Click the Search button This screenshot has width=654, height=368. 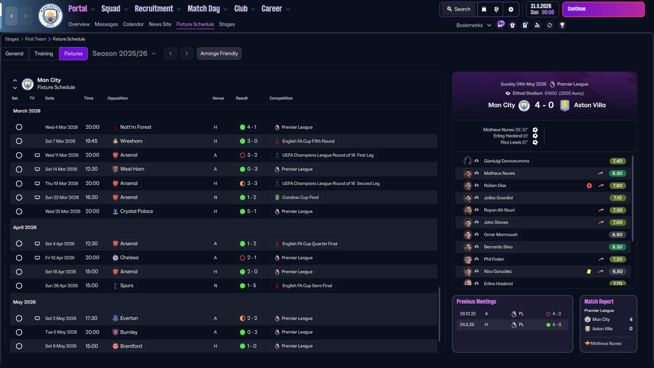458,9
